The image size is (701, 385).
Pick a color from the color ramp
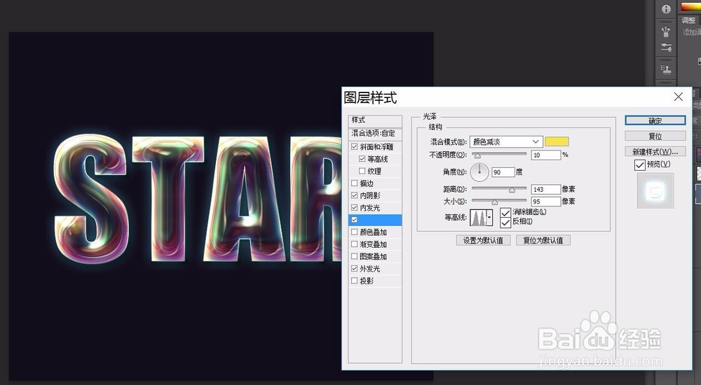point(690,7)
